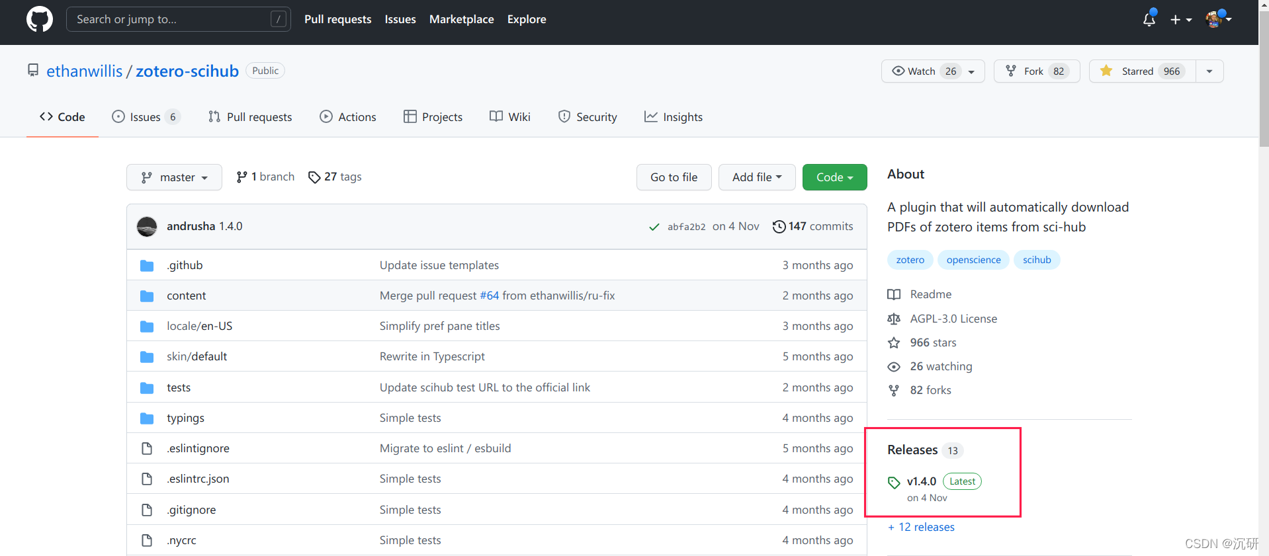Unstar the repository with Starred button
This screenshot has height=556, width=1269.
1142,71
